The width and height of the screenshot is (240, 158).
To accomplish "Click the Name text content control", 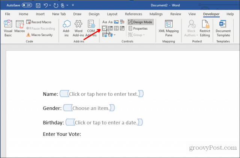I will 102,94.
